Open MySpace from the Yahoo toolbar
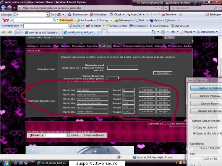Viewport: 222px width, 166px height. (157, 20)
